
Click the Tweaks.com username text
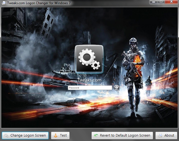point(89,80)
